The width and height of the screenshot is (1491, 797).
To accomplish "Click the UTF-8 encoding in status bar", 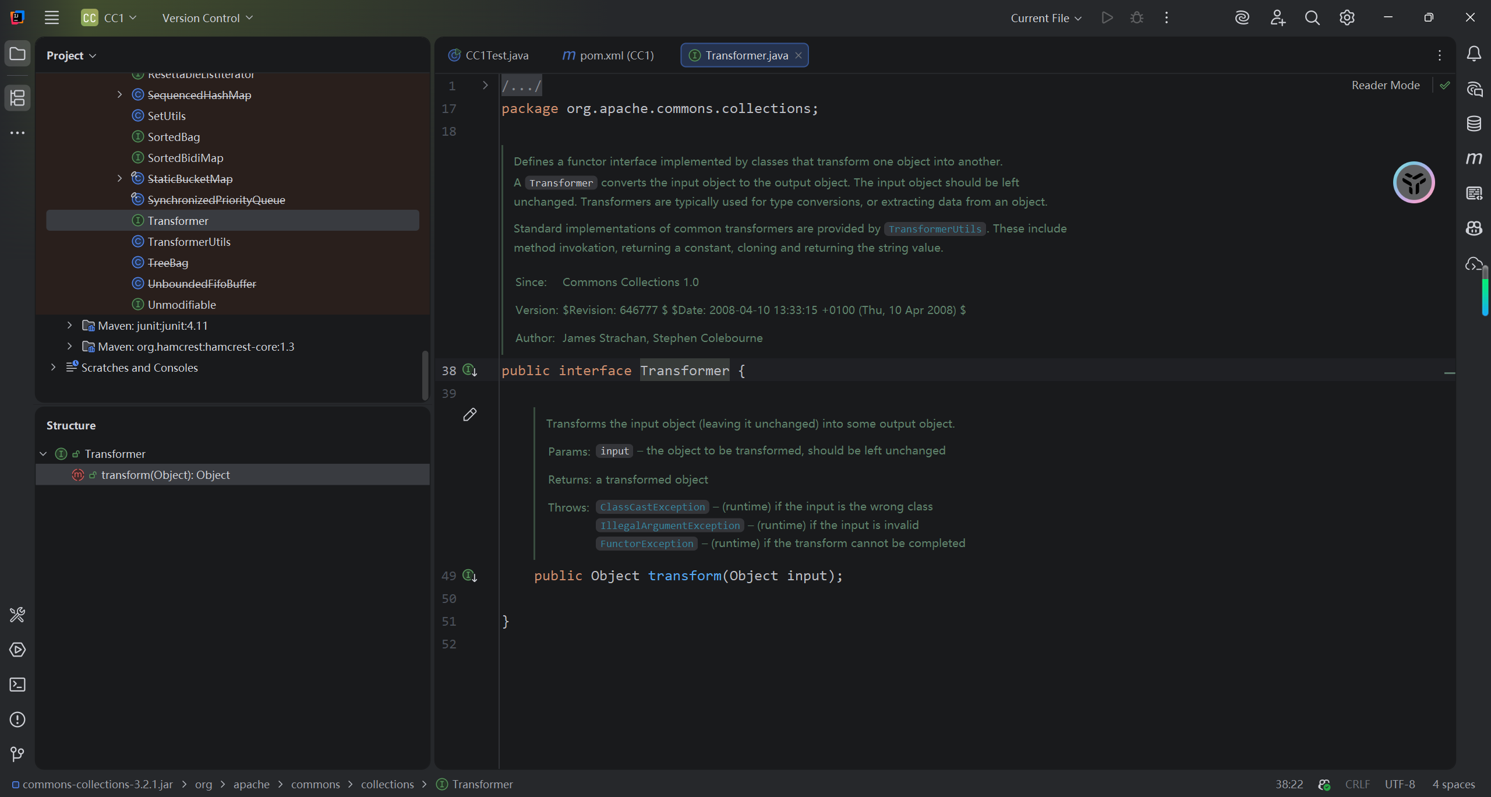I will point(1399,784).
